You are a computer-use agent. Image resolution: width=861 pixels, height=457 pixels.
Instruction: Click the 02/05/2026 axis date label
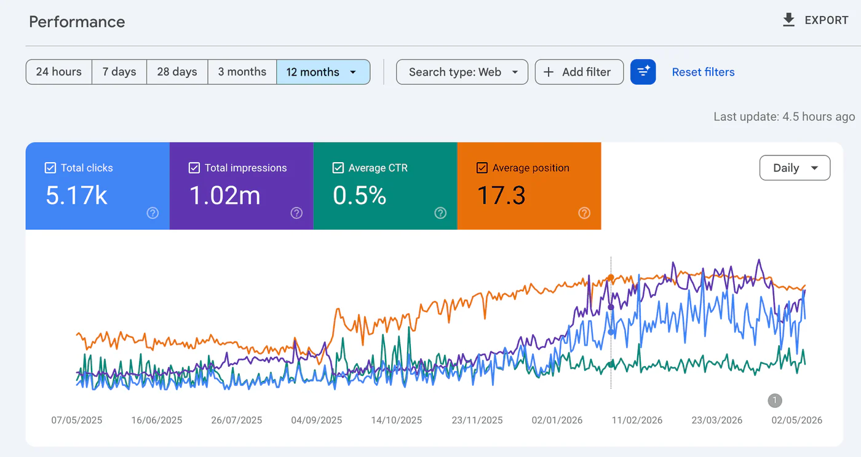[x=797, y=420]
